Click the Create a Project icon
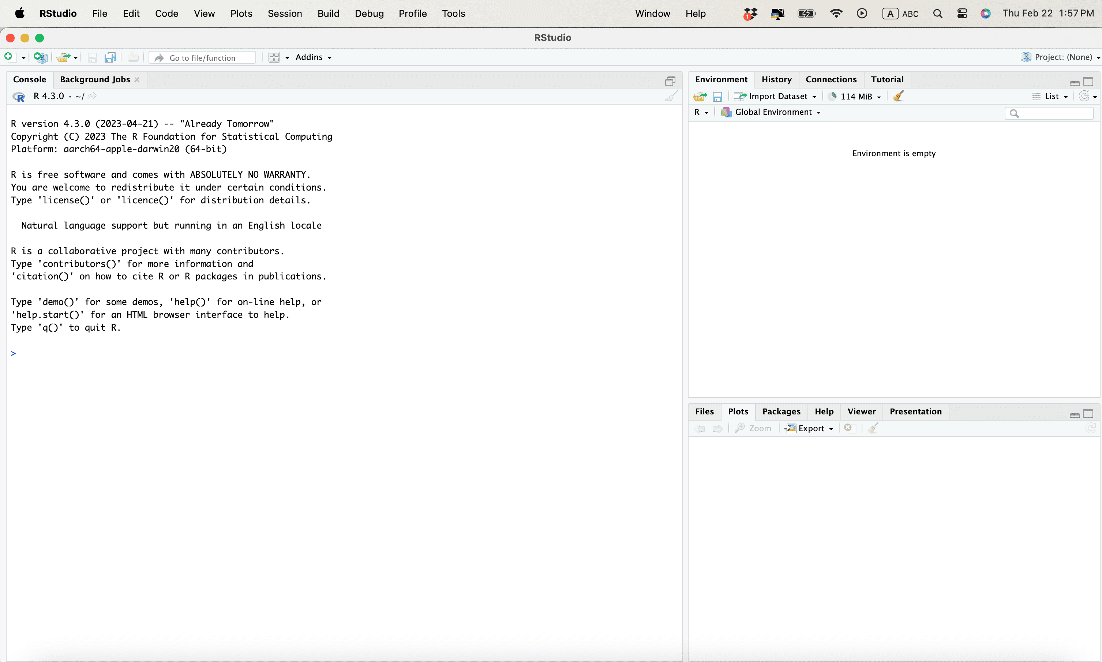The image size is (1102, 662). click(40, 57)
